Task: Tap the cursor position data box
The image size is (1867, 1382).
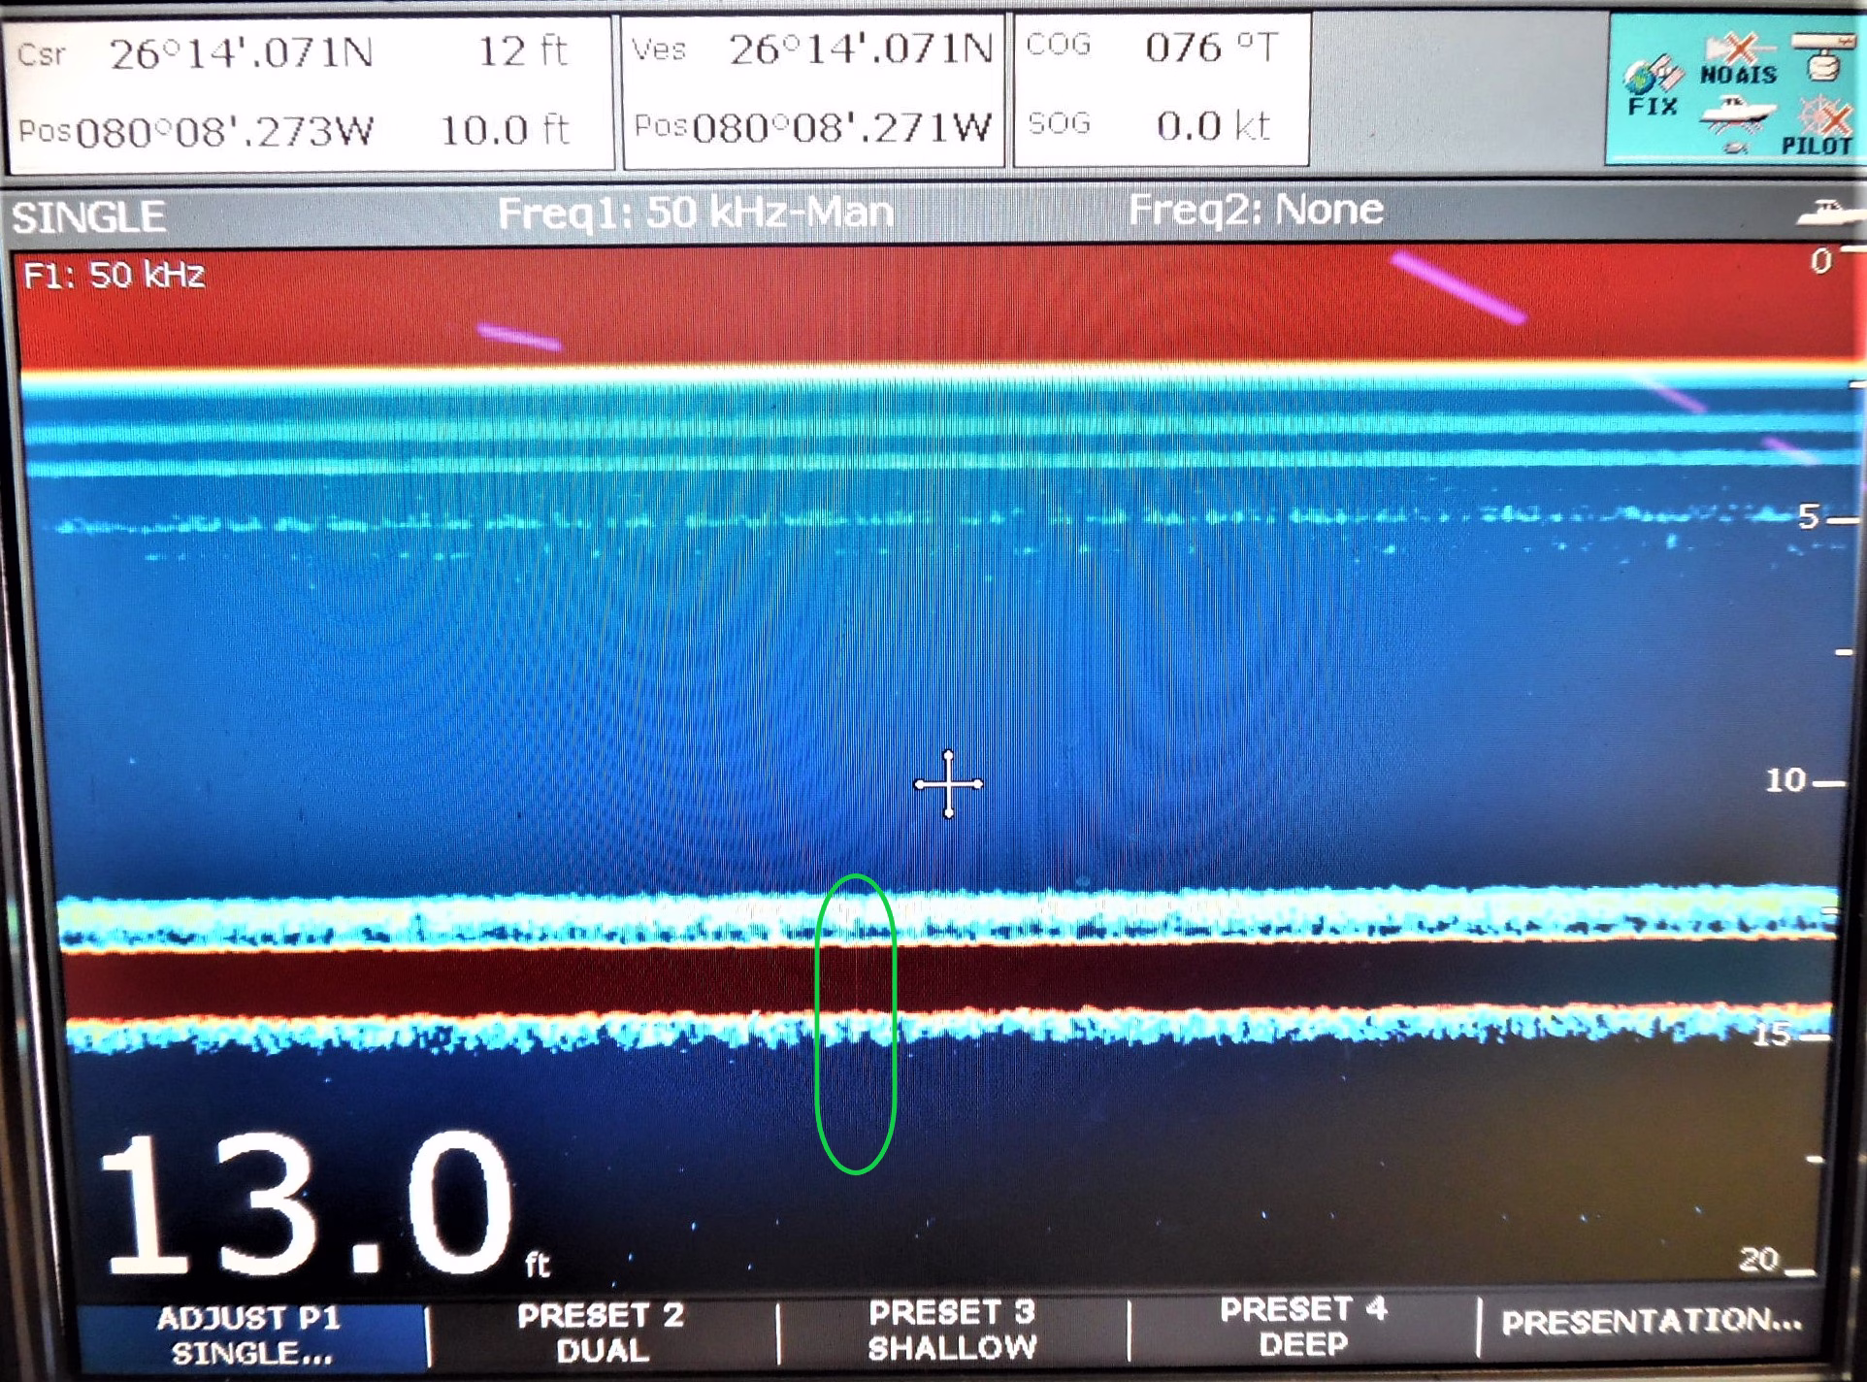Action: point(309,92)
